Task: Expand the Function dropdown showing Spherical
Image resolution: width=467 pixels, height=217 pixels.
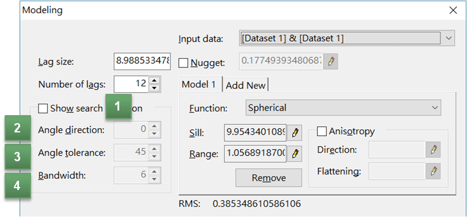Action: pos(343,108)
